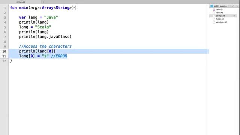Click the hello.kt file icon
The width and height of the screenshot is (240, 135).
coord(214,13)
